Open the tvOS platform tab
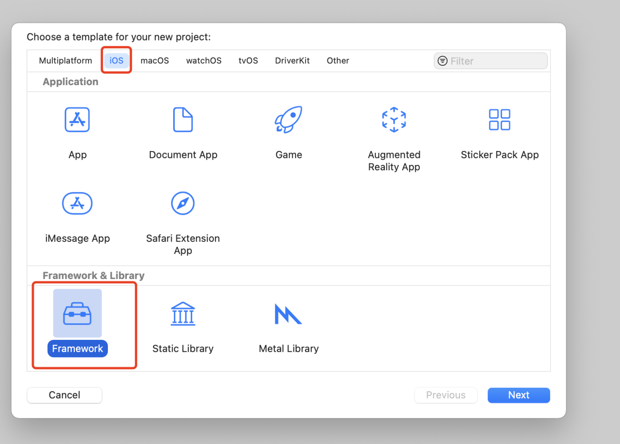Screen dimensions: 620x444 click(248, 61)
